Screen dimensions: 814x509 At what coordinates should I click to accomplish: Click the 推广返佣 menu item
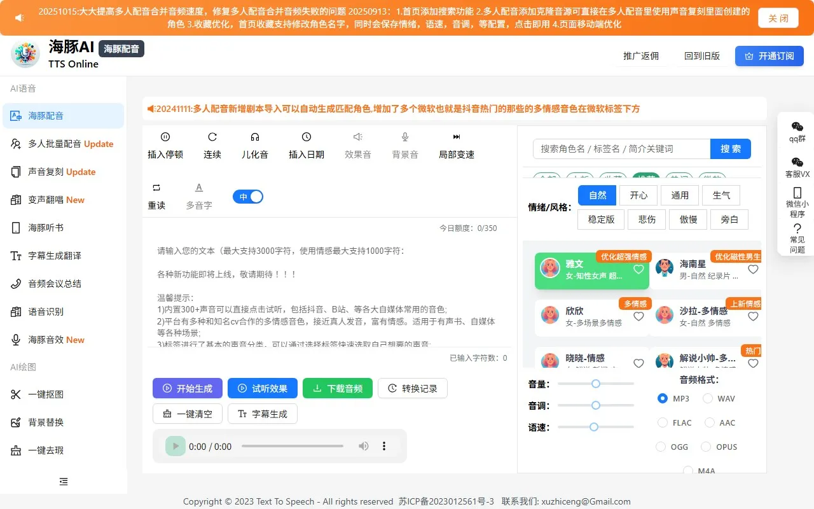(x=641, y=56)
